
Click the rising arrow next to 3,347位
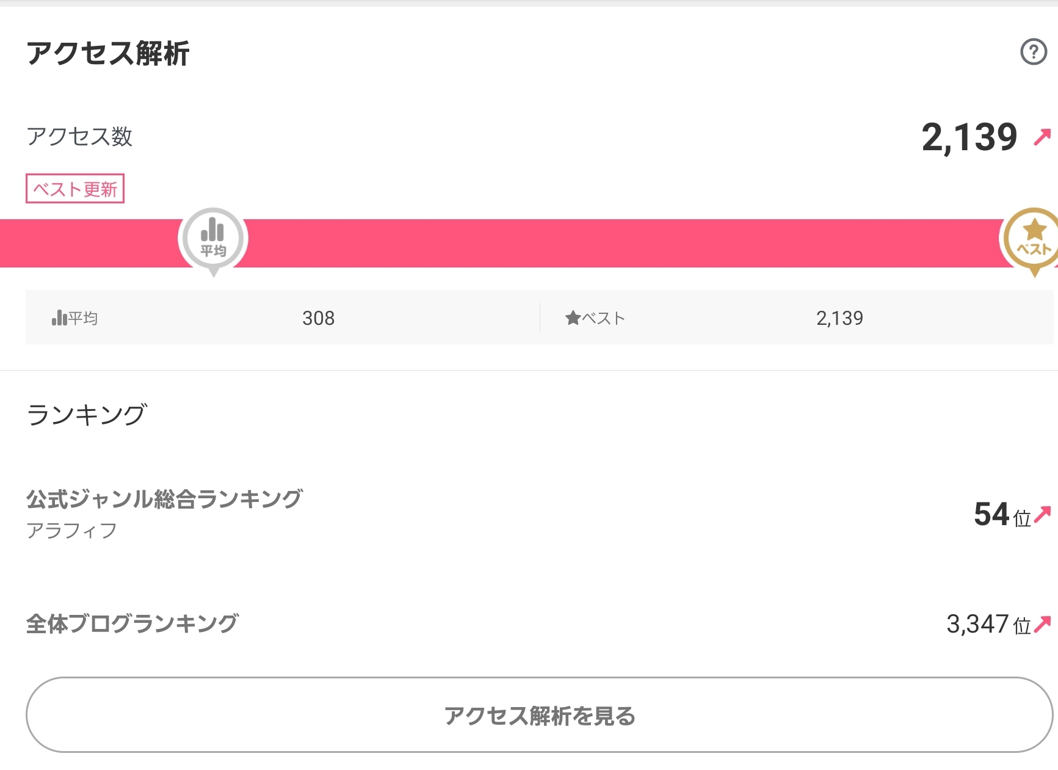click(x=1043, y=623)
